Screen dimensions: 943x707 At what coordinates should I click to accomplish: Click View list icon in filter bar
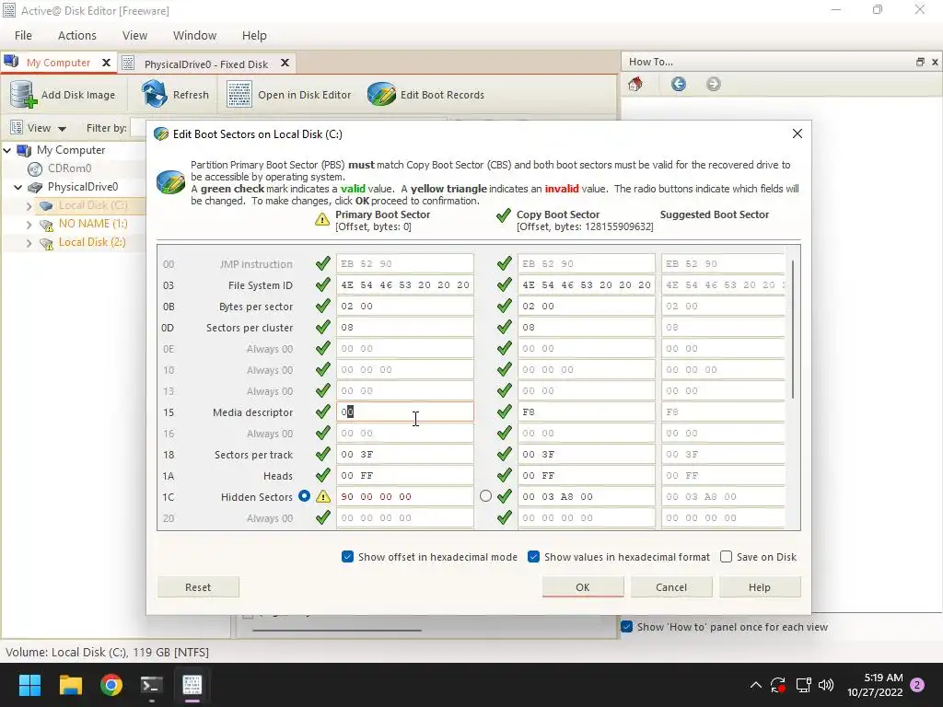click(17, 127)
